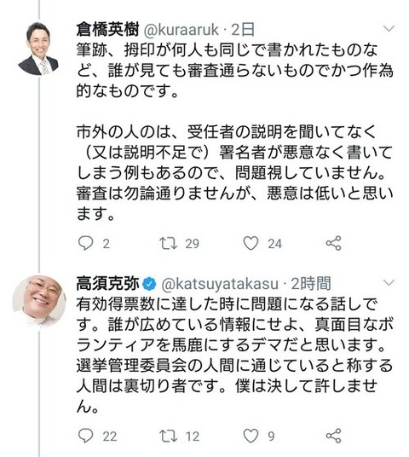The image size is (409, 457).
Task: Open the 2時間 timestamp link
Action: (x=311, y=284)
